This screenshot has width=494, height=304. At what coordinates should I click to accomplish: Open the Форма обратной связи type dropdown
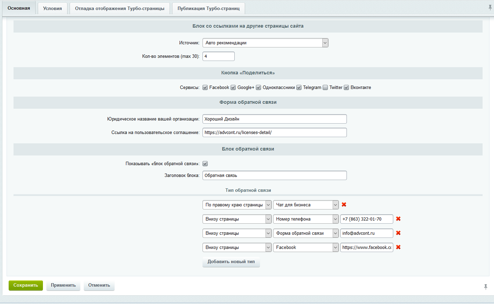(306, 233)
